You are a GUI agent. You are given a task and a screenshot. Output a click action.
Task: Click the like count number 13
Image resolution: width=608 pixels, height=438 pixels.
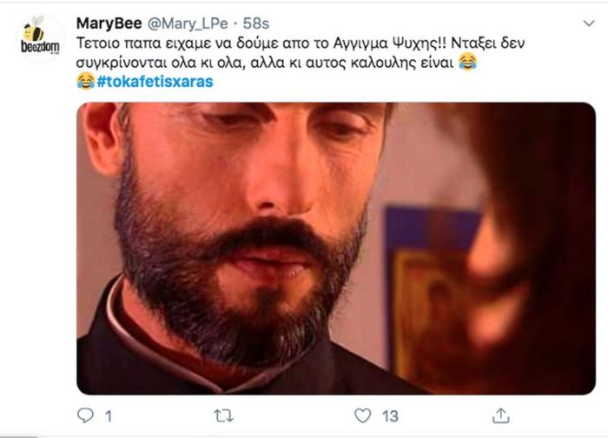point(390,416)
